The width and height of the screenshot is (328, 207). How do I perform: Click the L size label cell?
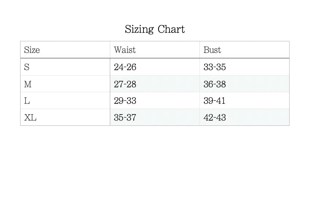coord(27,101)
